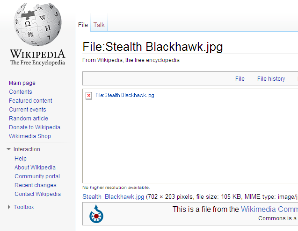Screen dimensions: 298x231
Task: Click the Interaction heading label
Action: [27, 149]
